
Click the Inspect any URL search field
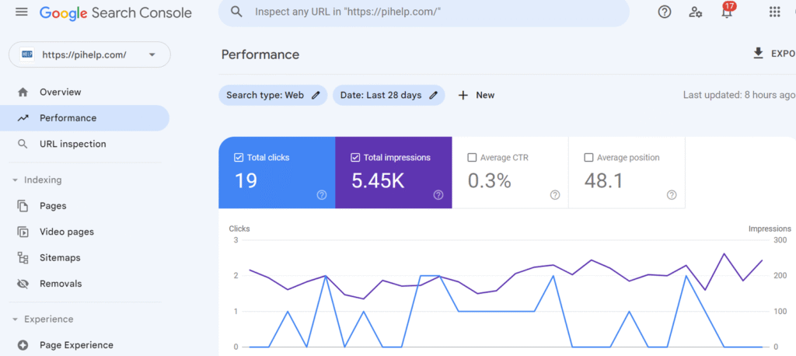(424, 12)
